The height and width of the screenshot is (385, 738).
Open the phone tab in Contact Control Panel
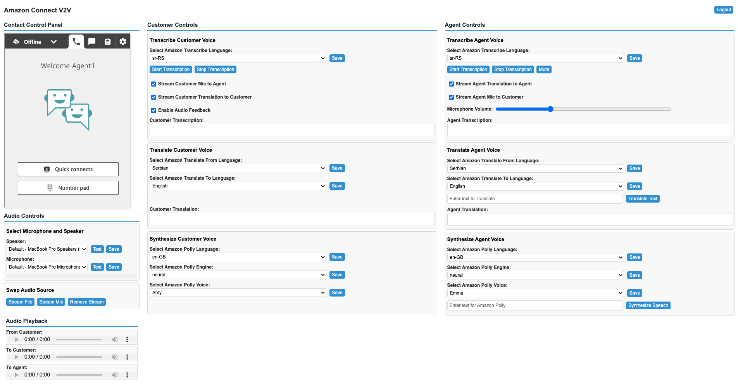(76, 42)
